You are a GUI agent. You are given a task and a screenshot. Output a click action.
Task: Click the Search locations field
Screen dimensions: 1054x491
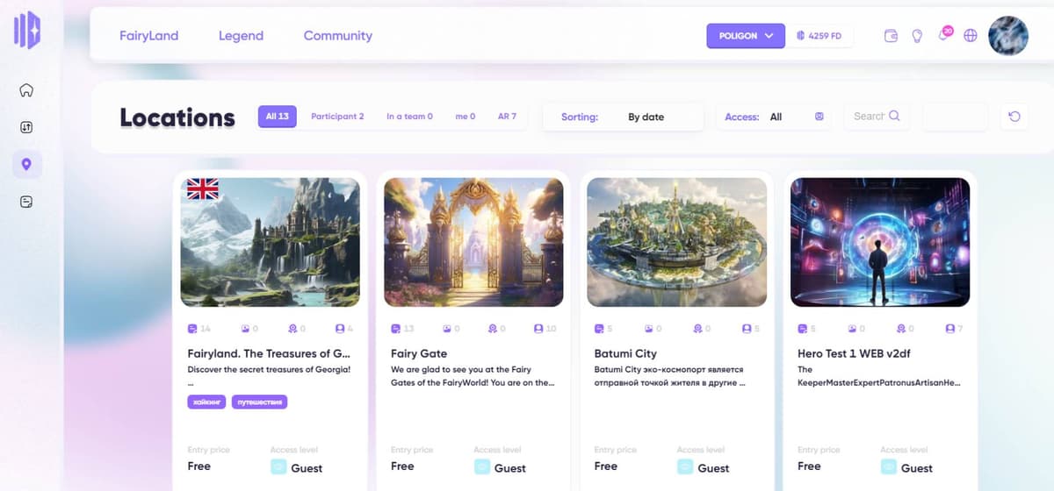point(877,116)
